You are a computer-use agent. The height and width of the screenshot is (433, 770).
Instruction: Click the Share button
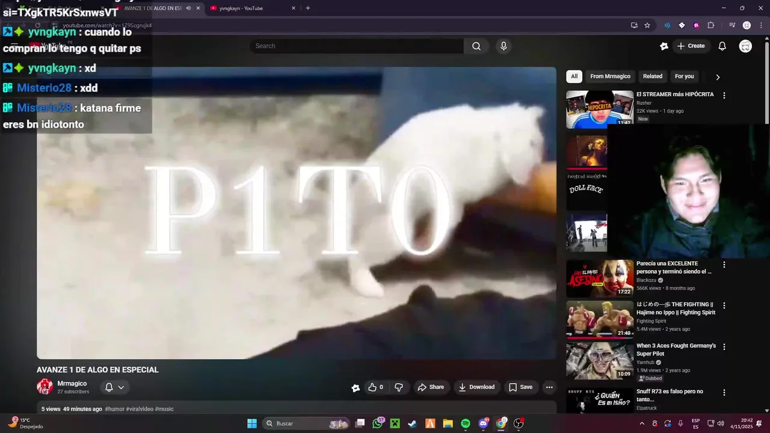click(431, 387)
